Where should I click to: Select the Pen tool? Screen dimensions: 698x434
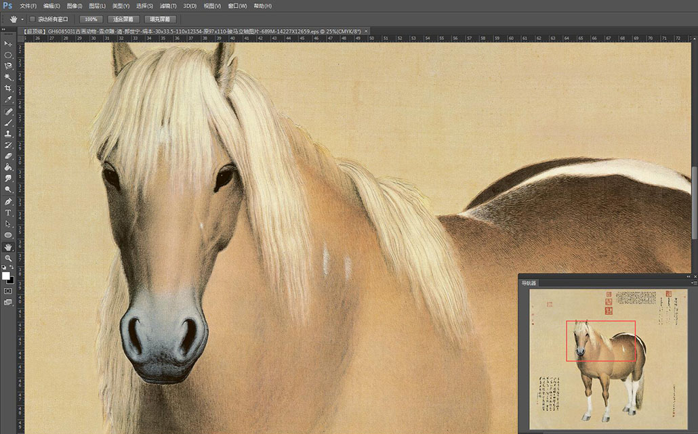(8, 202)
